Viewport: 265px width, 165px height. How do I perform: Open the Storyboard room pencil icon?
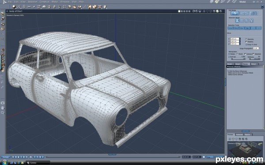(x=223, y=1)
